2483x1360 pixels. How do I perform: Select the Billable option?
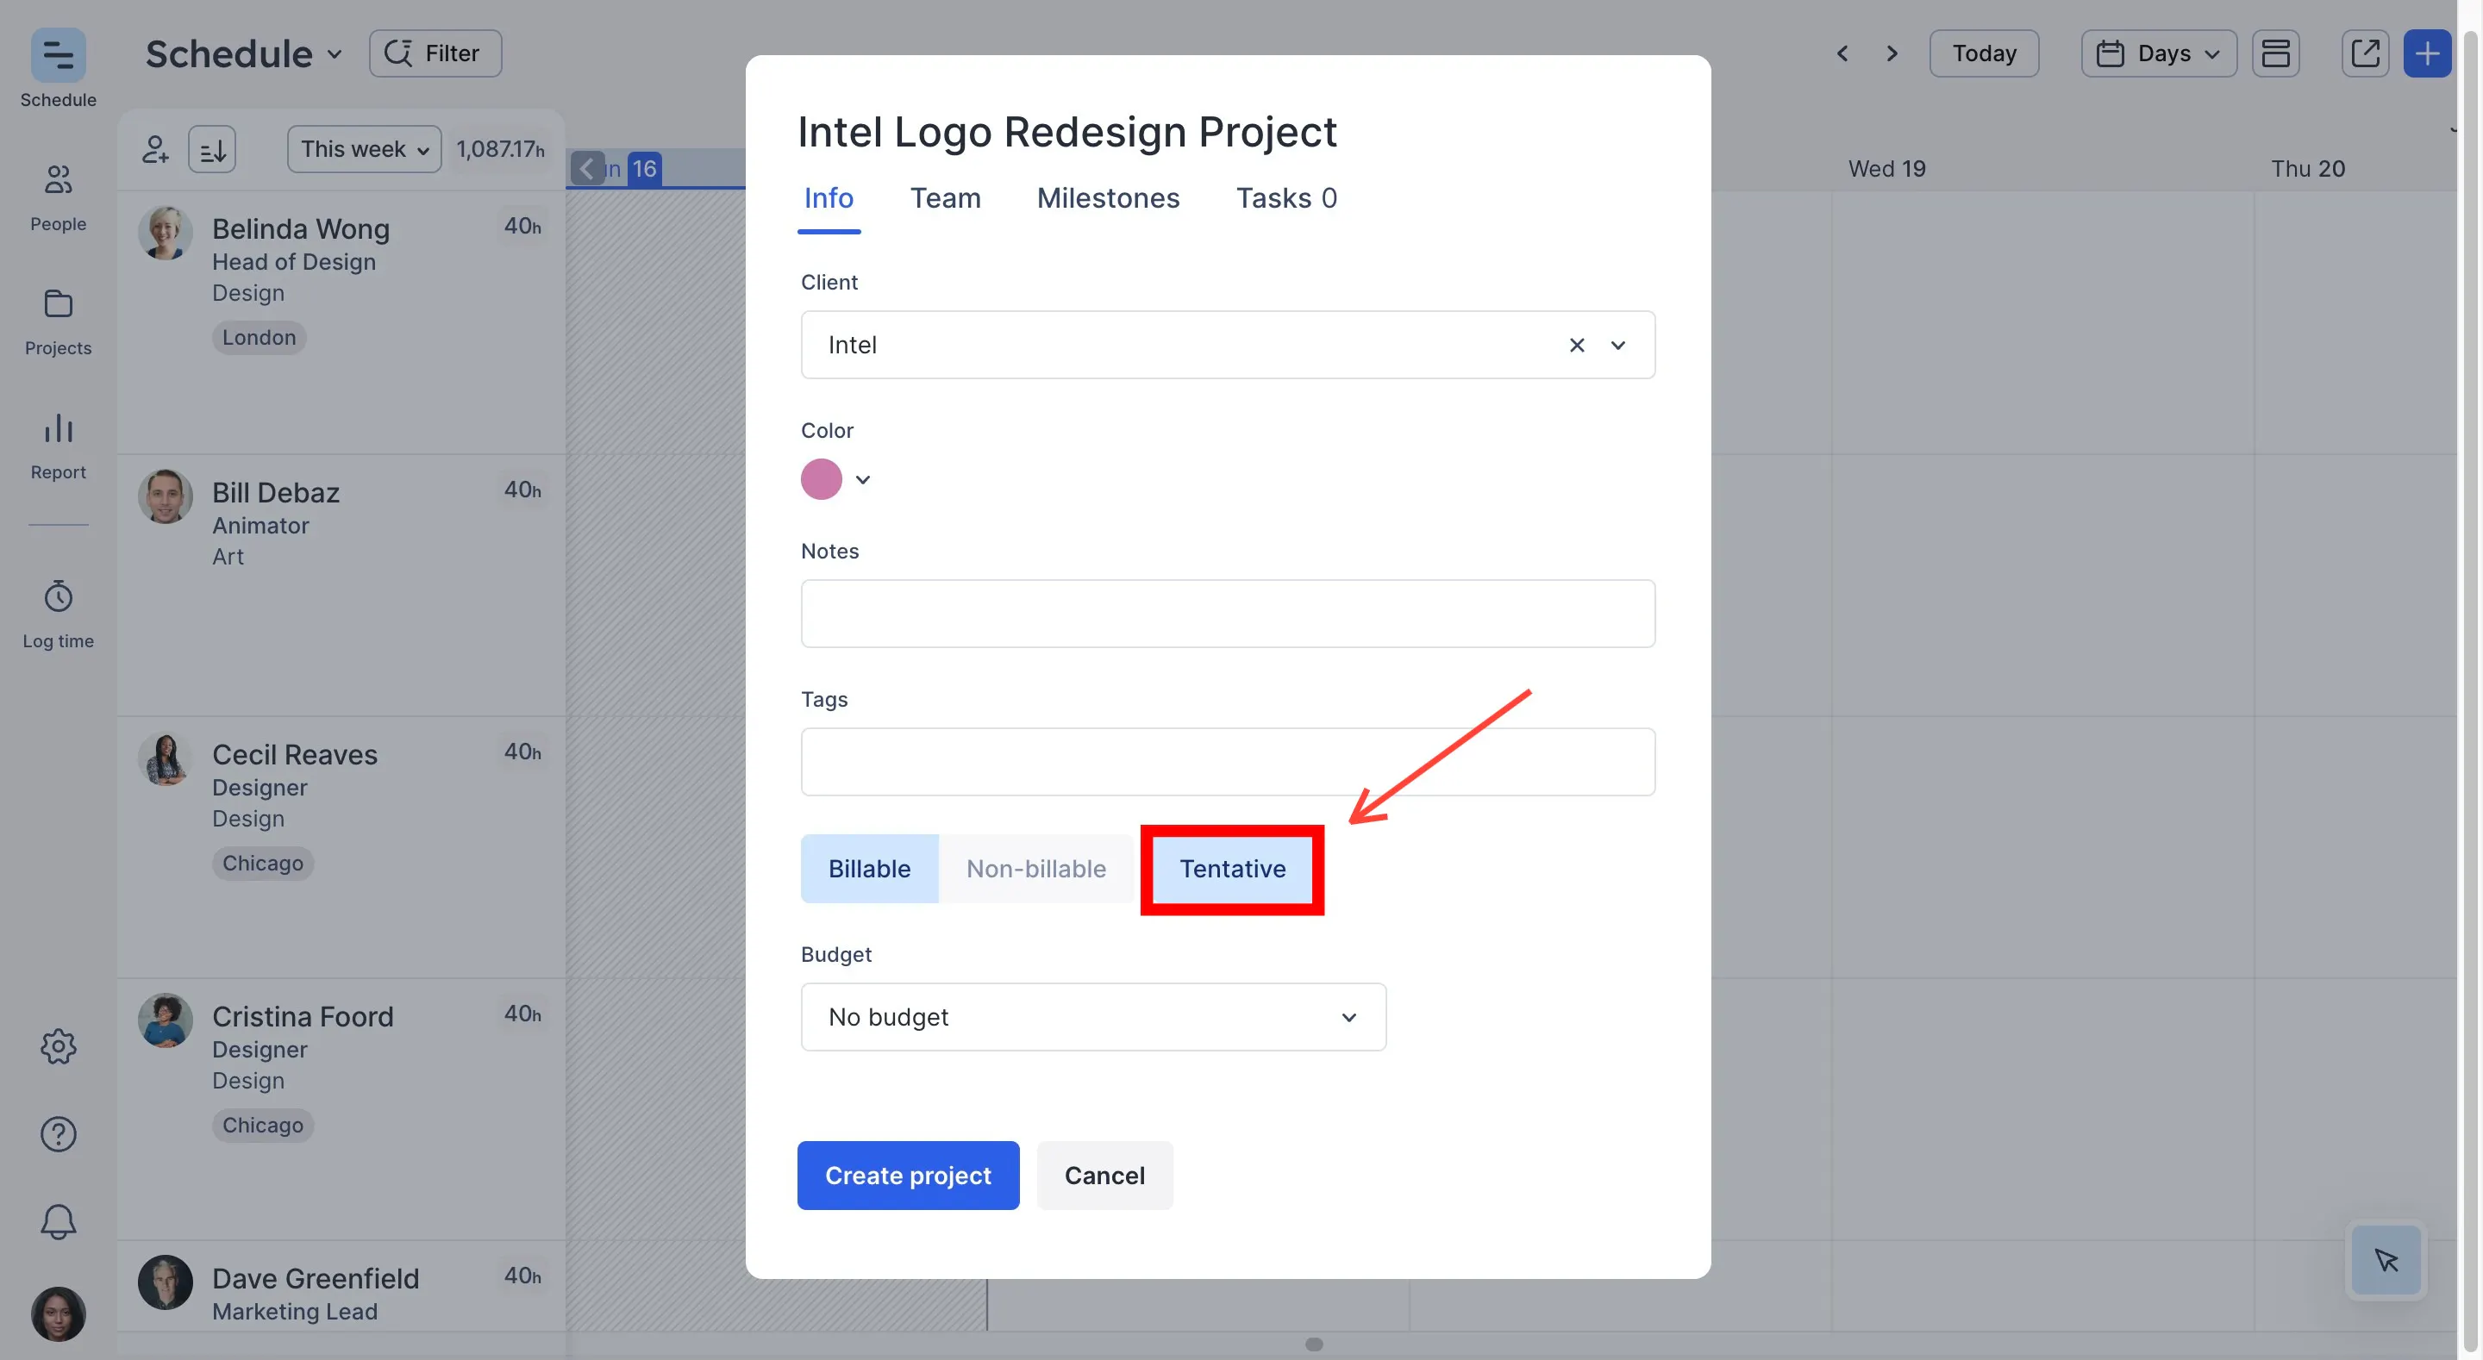click(x=869, y=869)
